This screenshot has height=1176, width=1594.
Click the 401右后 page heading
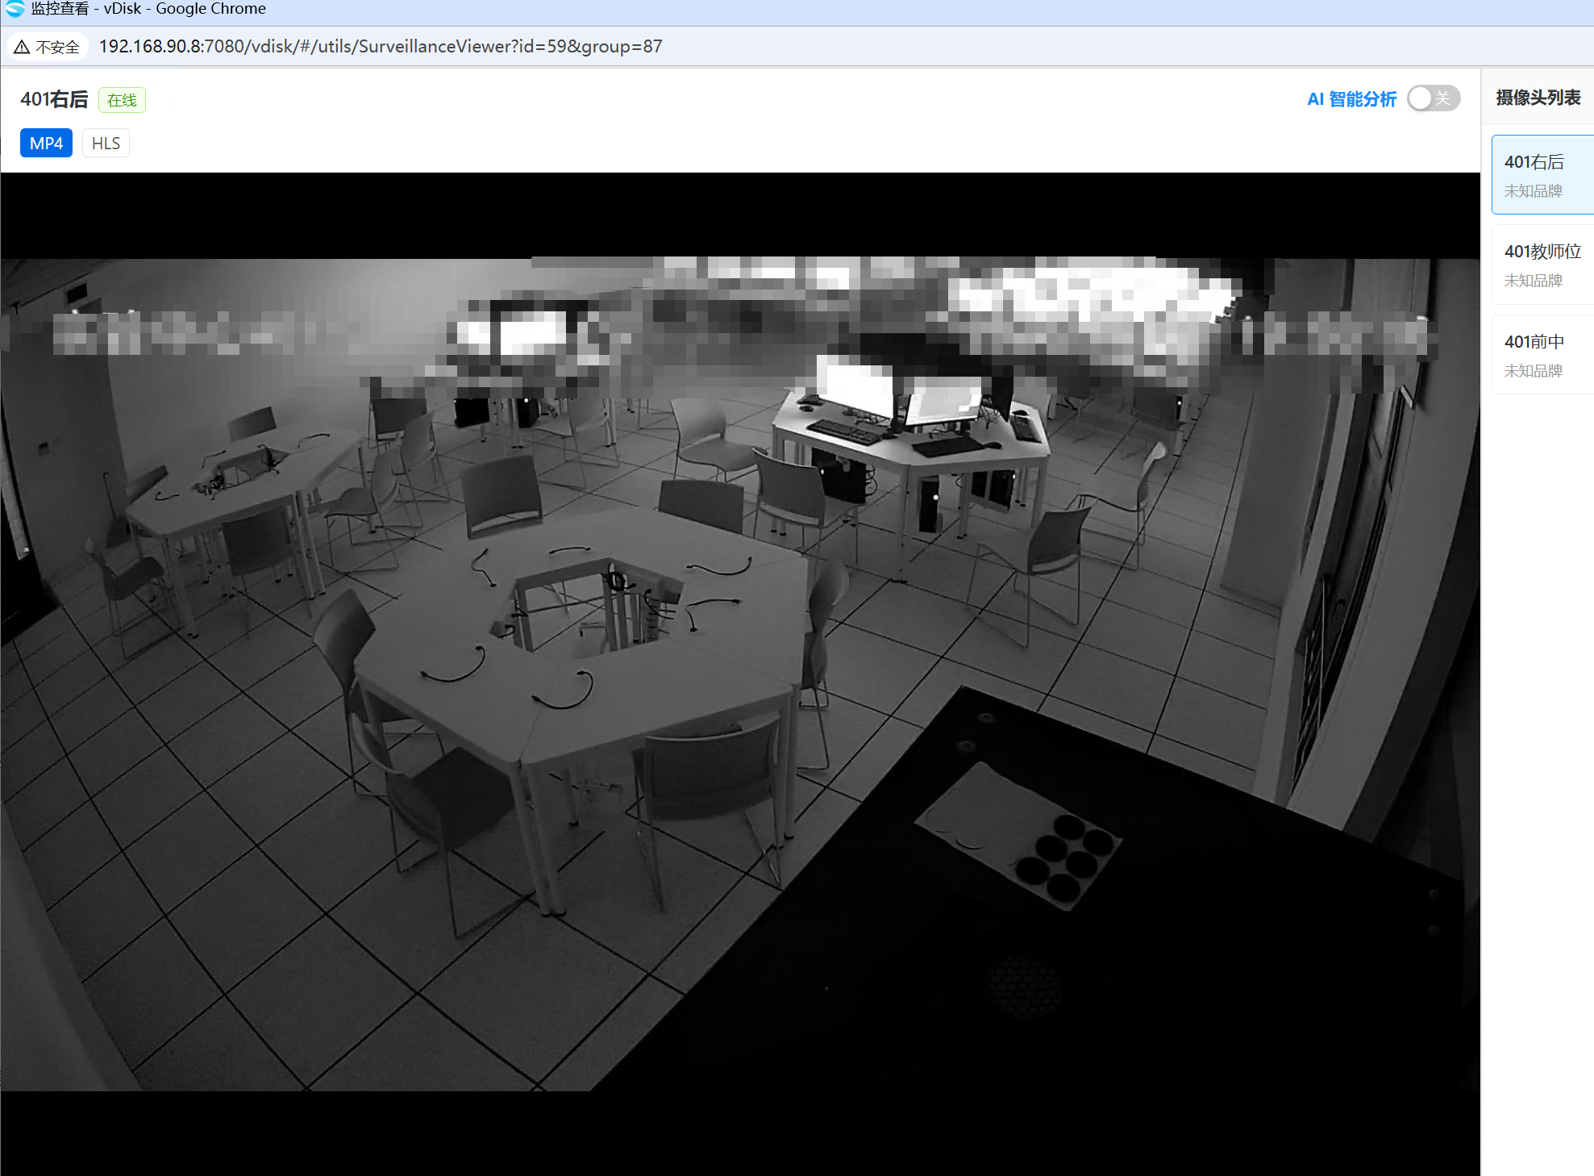tap(54, 99)
